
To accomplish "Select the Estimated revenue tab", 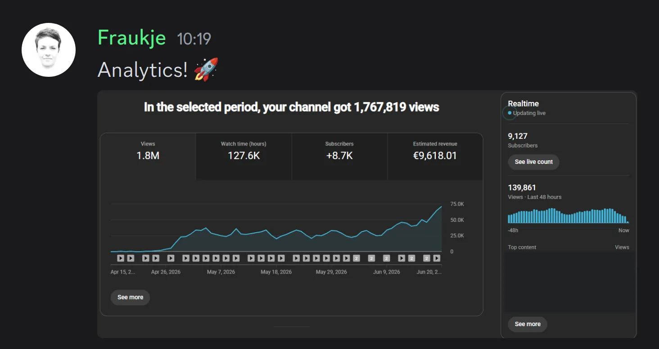I will (x=435, y=156).
